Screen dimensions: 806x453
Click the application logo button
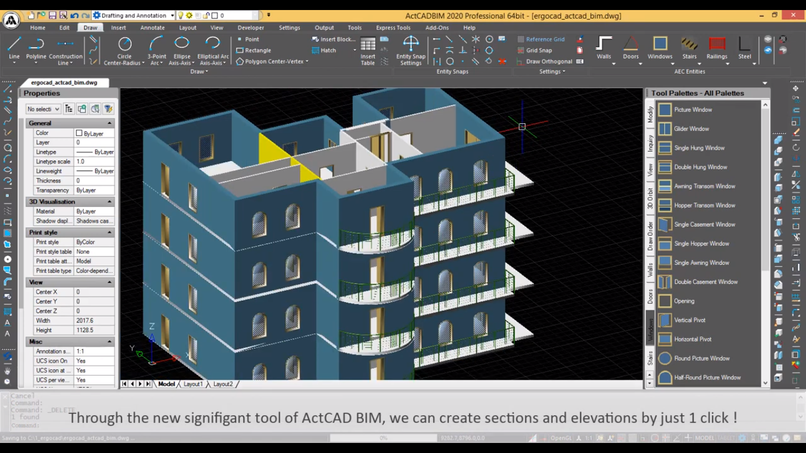11,21
